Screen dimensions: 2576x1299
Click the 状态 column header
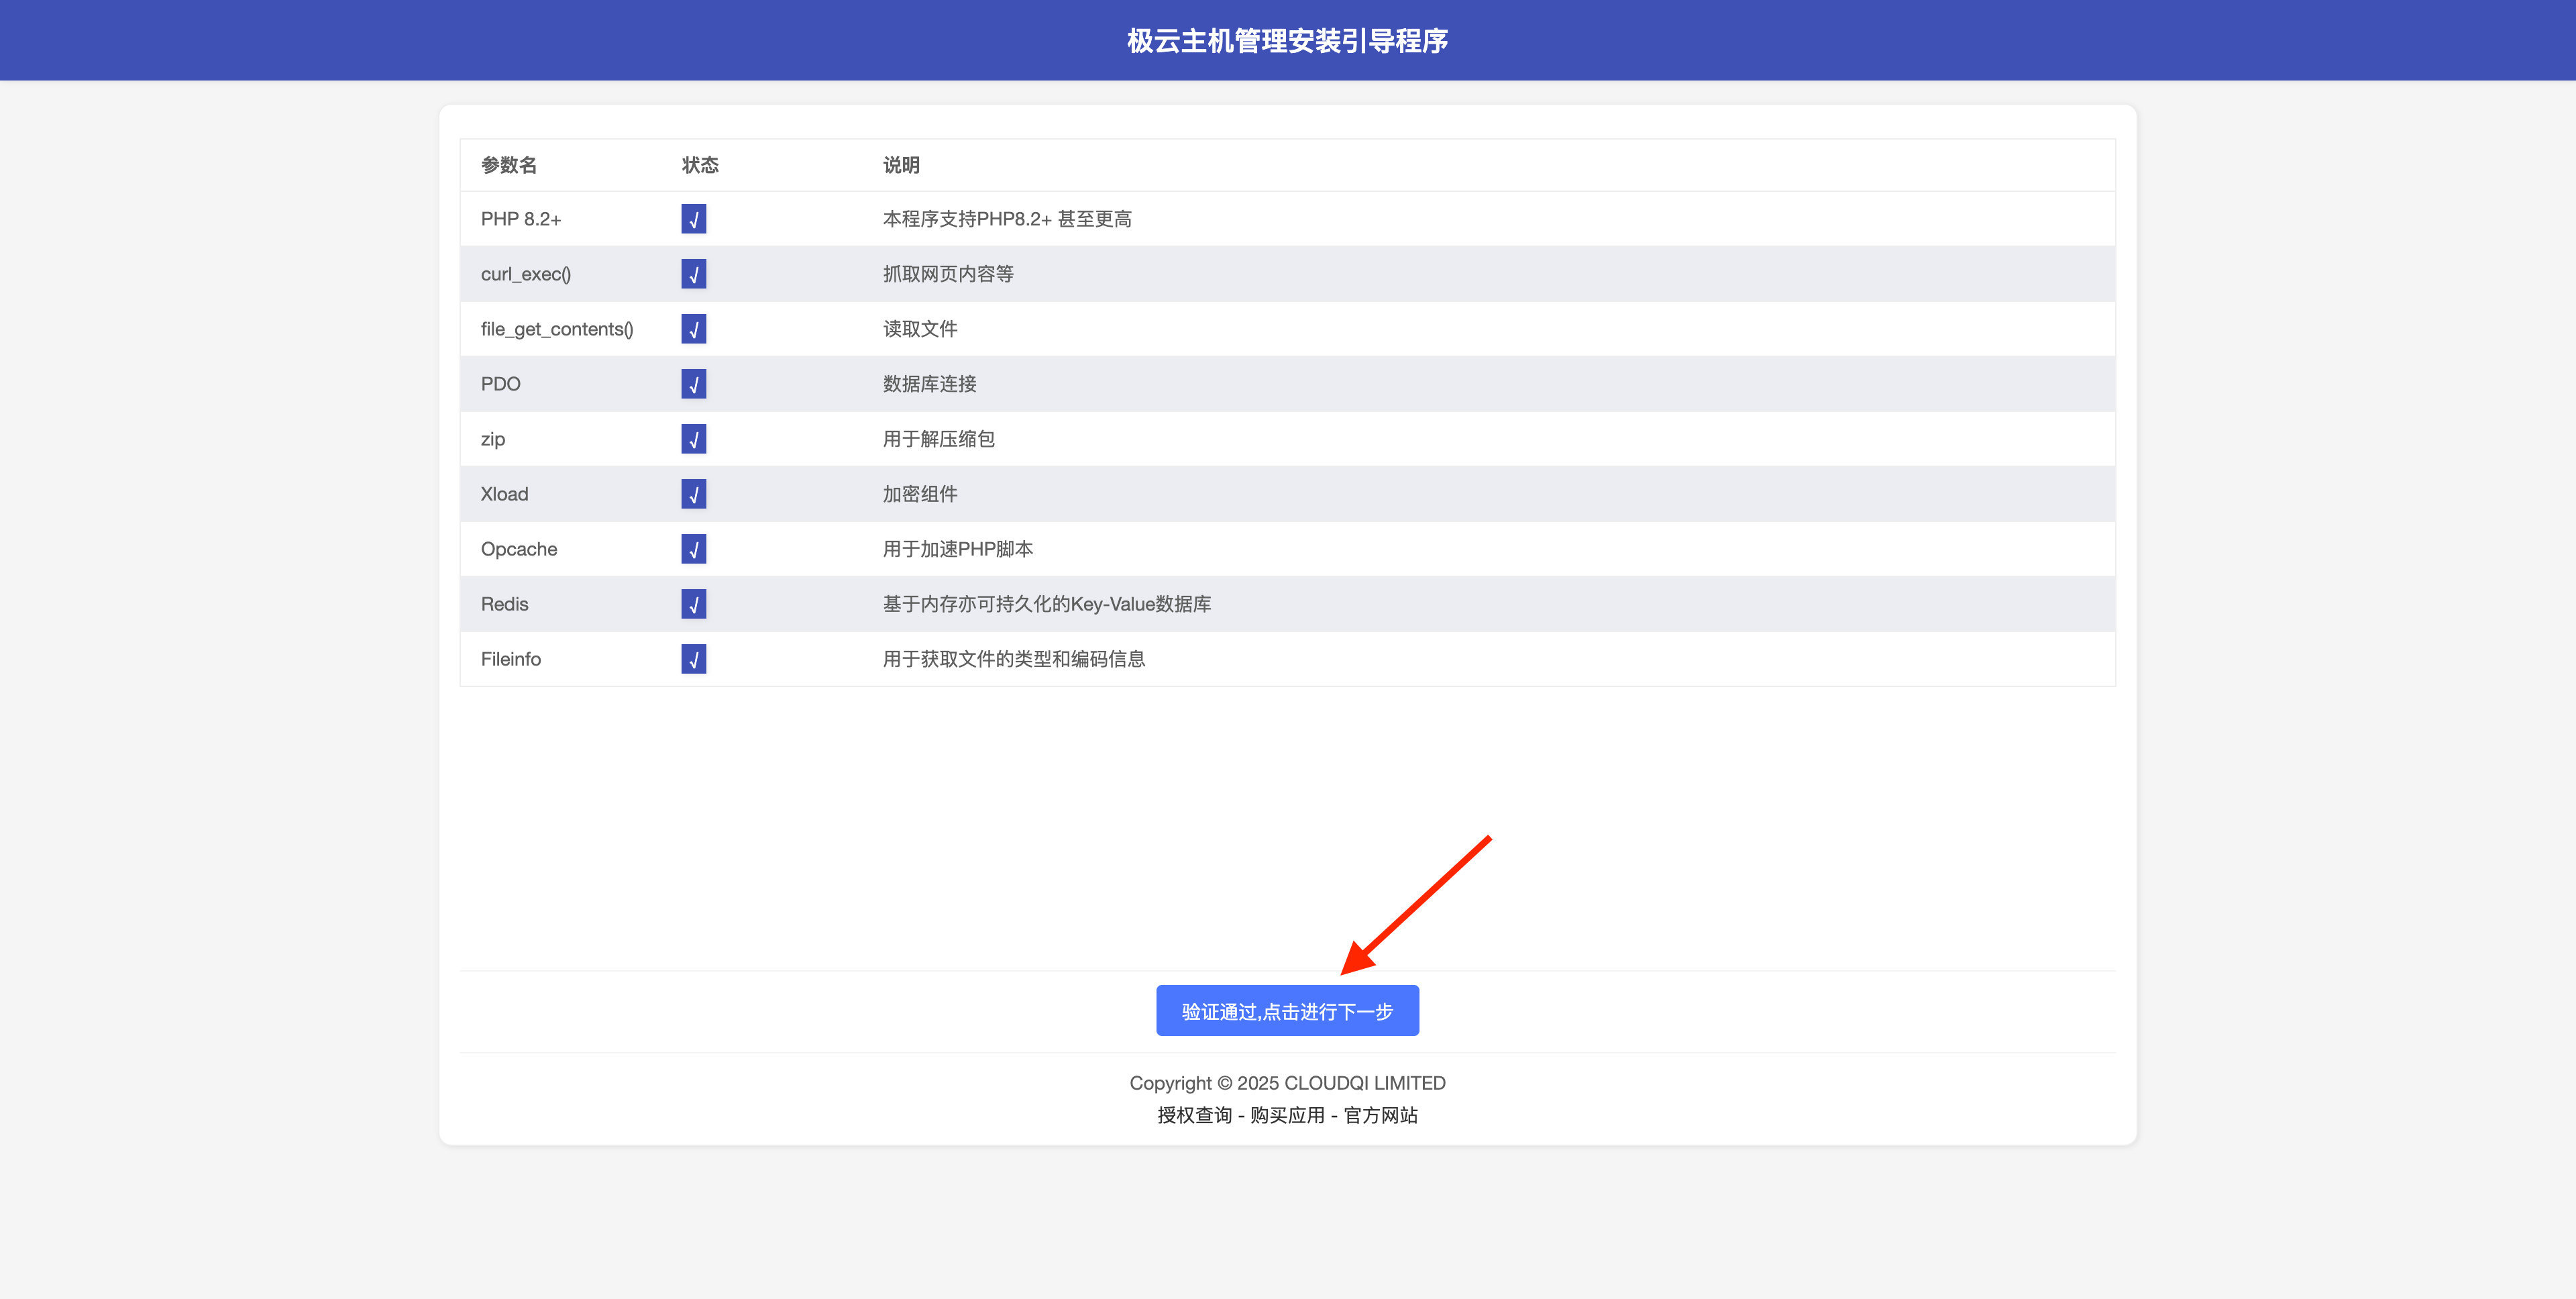pyautogui.click(x=700, y=165)
